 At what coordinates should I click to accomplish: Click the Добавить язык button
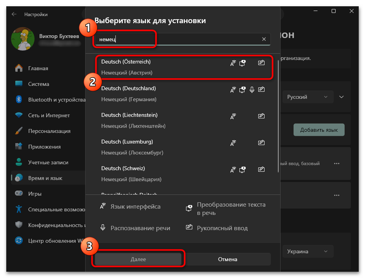pyautogui.click(x=319, y=130)
